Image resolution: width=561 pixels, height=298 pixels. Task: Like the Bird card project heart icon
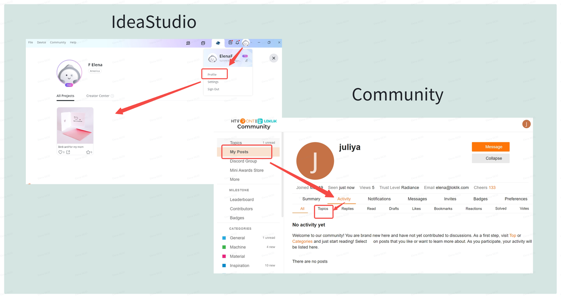60,152
